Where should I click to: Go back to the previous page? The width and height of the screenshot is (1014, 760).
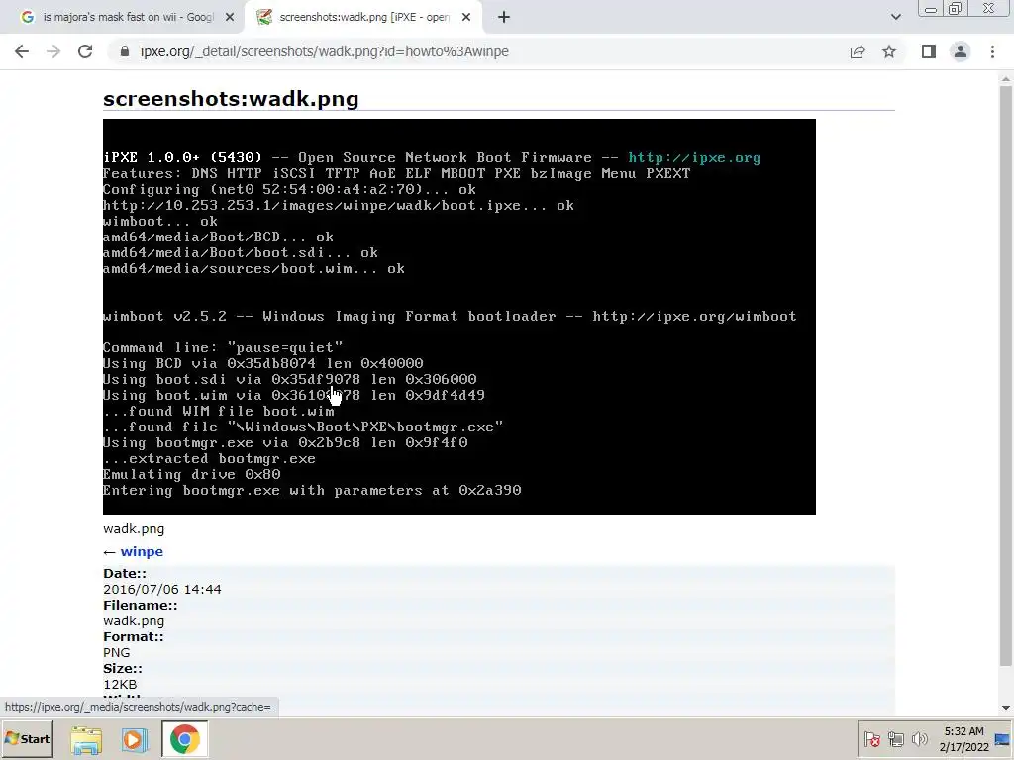[22, 51]
